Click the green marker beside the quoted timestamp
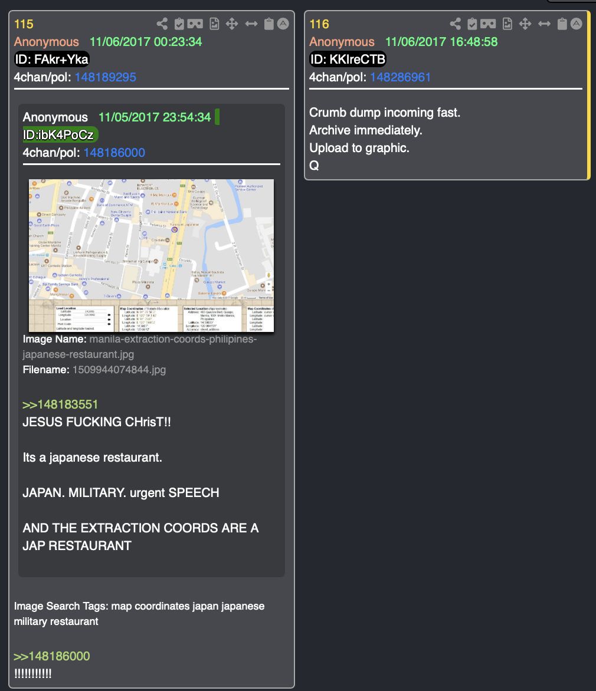The height and width of the screenshot is (691, 596). click(217, 117)
